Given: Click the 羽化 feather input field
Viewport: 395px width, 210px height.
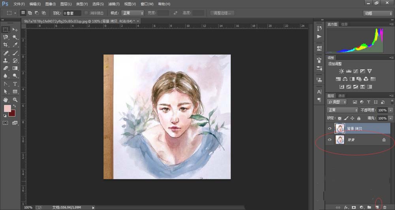Looking at the screenshot, I should coord(72,13).
